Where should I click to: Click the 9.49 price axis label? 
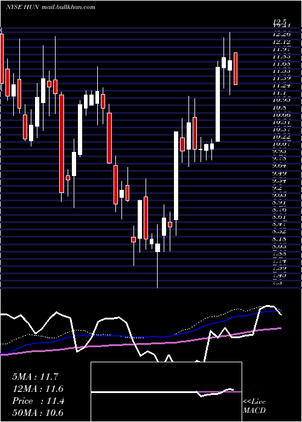[x=281, y=173]
